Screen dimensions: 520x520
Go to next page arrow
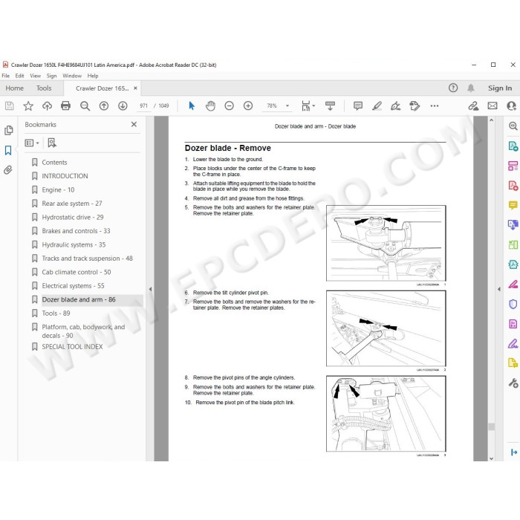click(x=123, y=105)
